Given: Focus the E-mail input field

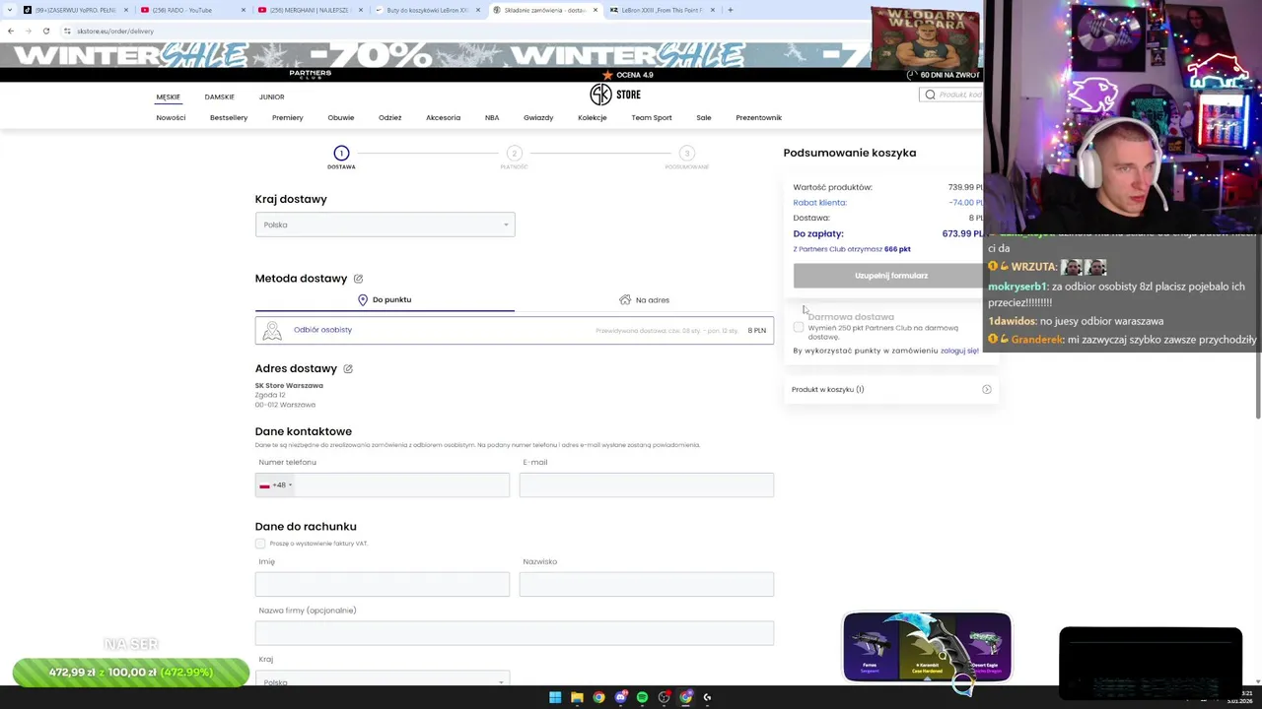Looking at the screenshot, I should point(646,484).
